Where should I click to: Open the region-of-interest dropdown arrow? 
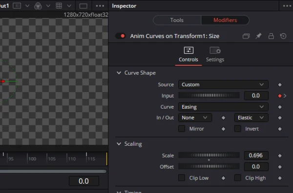(27, 6)
